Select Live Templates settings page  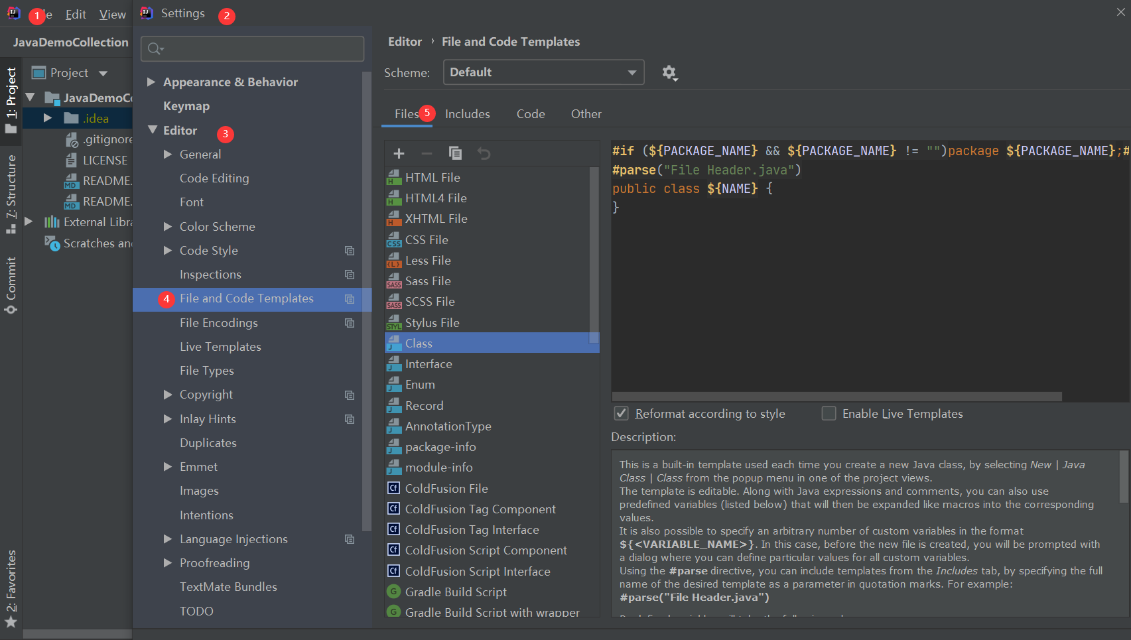point(220,347)
